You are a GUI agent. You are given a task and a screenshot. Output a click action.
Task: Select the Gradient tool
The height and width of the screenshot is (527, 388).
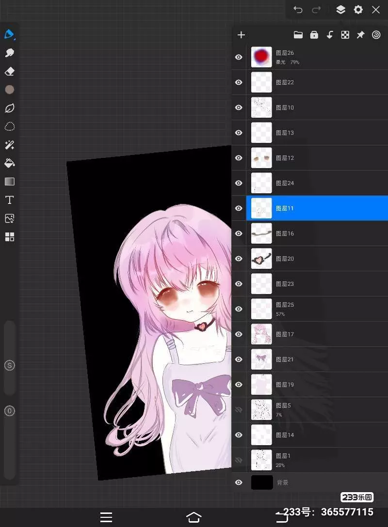tap(10, 182)
